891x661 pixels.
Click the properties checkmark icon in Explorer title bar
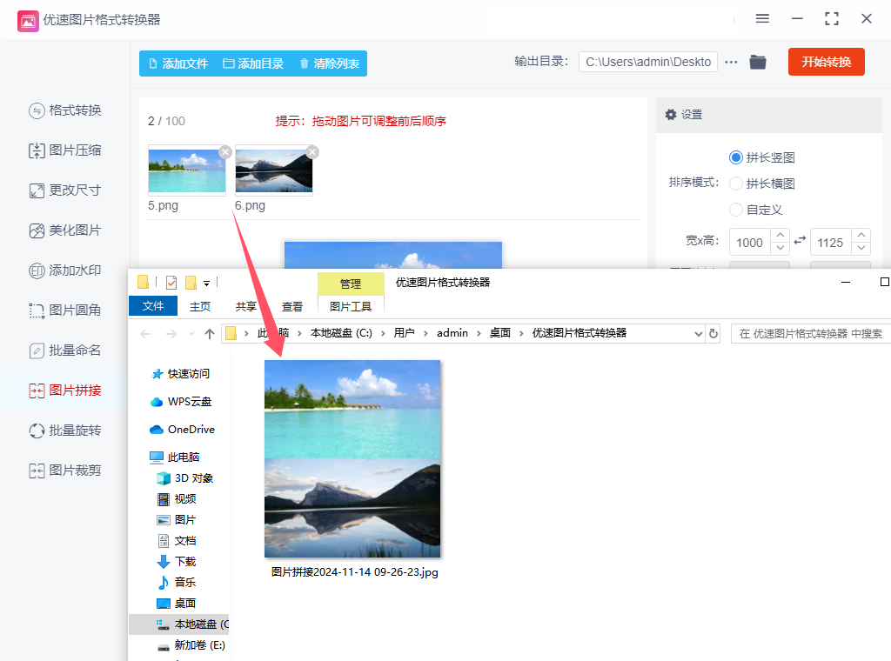click(x=171, y=283)
